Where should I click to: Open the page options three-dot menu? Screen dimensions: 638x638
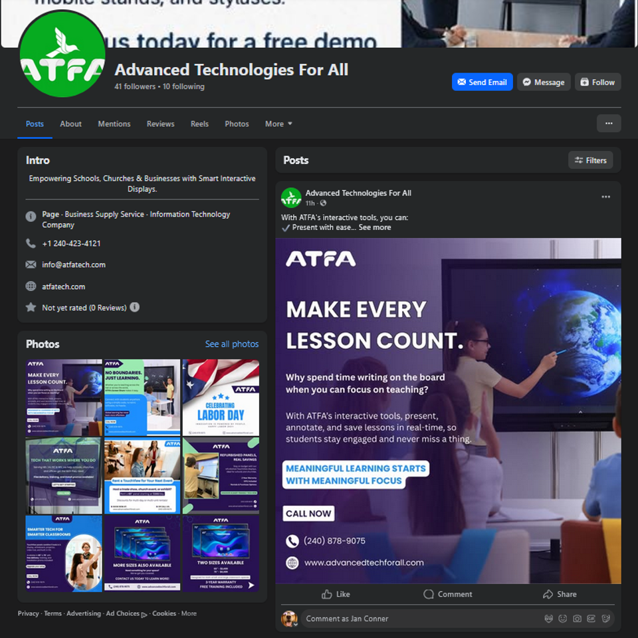(609, 124)
